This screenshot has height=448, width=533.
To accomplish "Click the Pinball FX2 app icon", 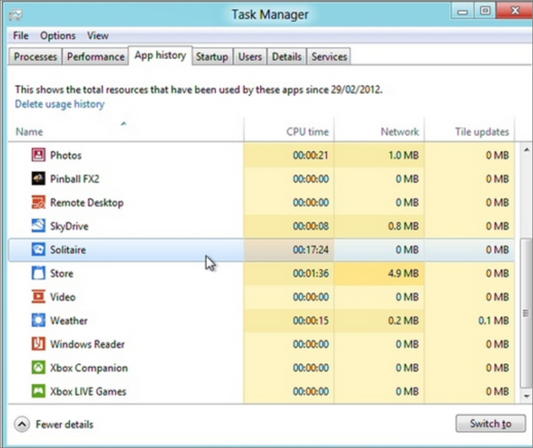I will tap(38, 179).
